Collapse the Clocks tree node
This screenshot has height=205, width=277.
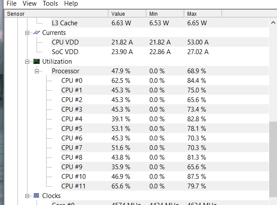click(x=27, y=196)
